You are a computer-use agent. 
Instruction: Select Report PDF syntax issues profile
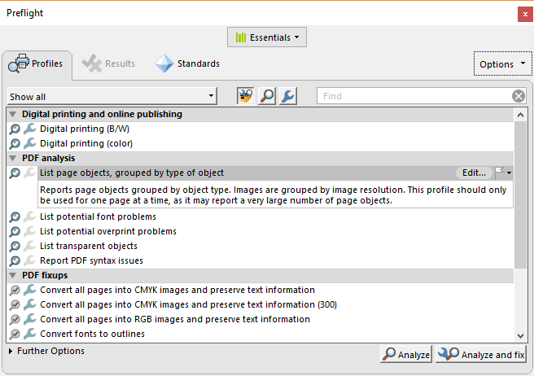click(x=91, y=260)
